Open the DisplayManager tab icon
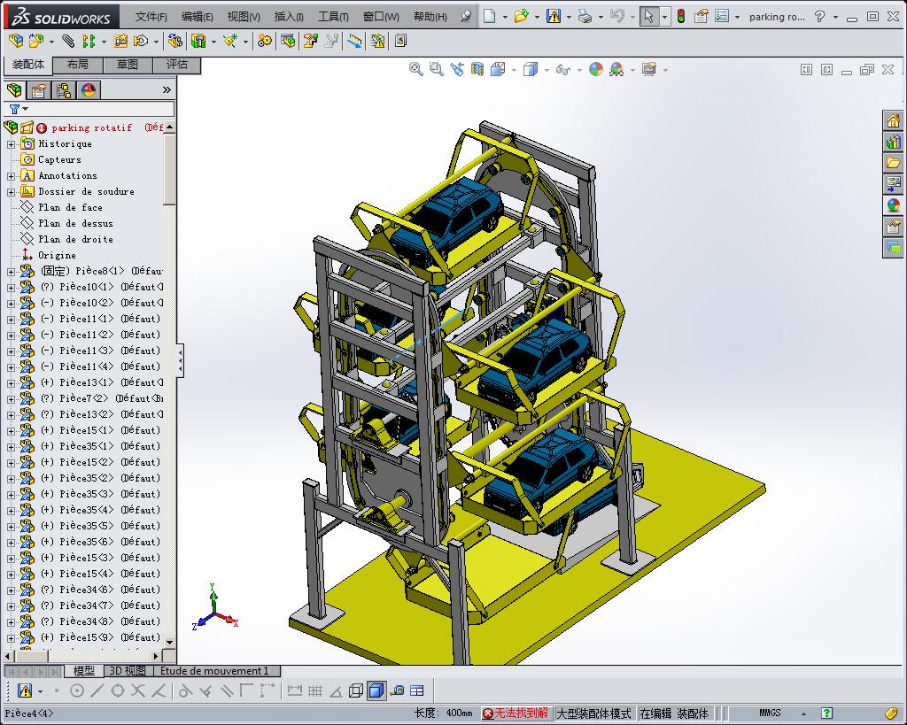The height and width of the screenshot is (725, 907). (89, 90)
